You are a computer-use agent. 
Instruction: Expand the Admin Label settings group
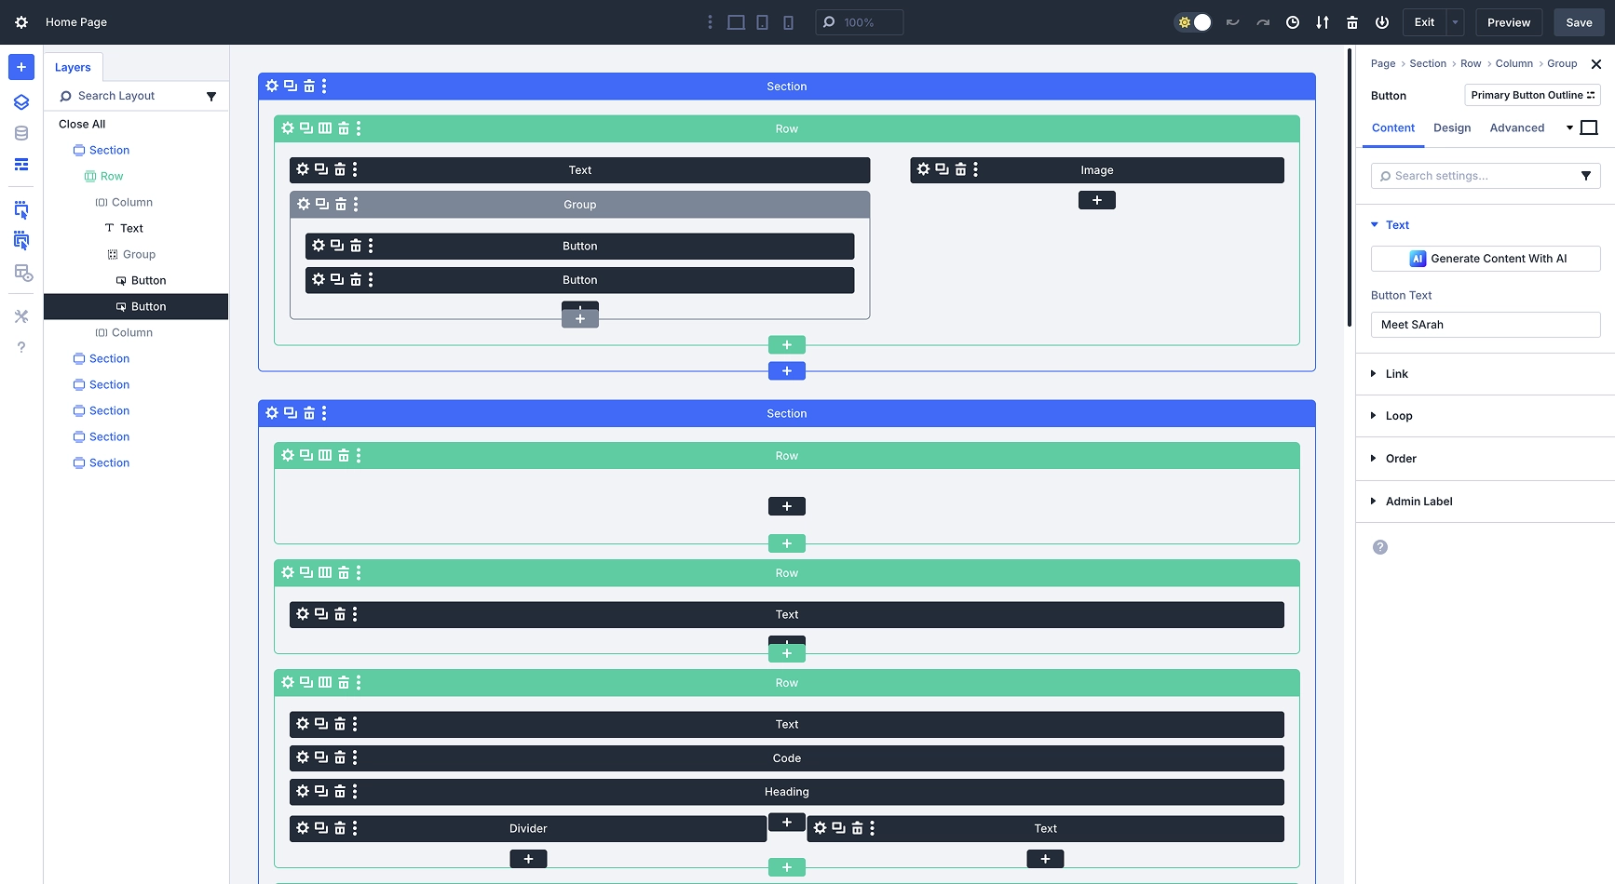tap(1418, 502)
